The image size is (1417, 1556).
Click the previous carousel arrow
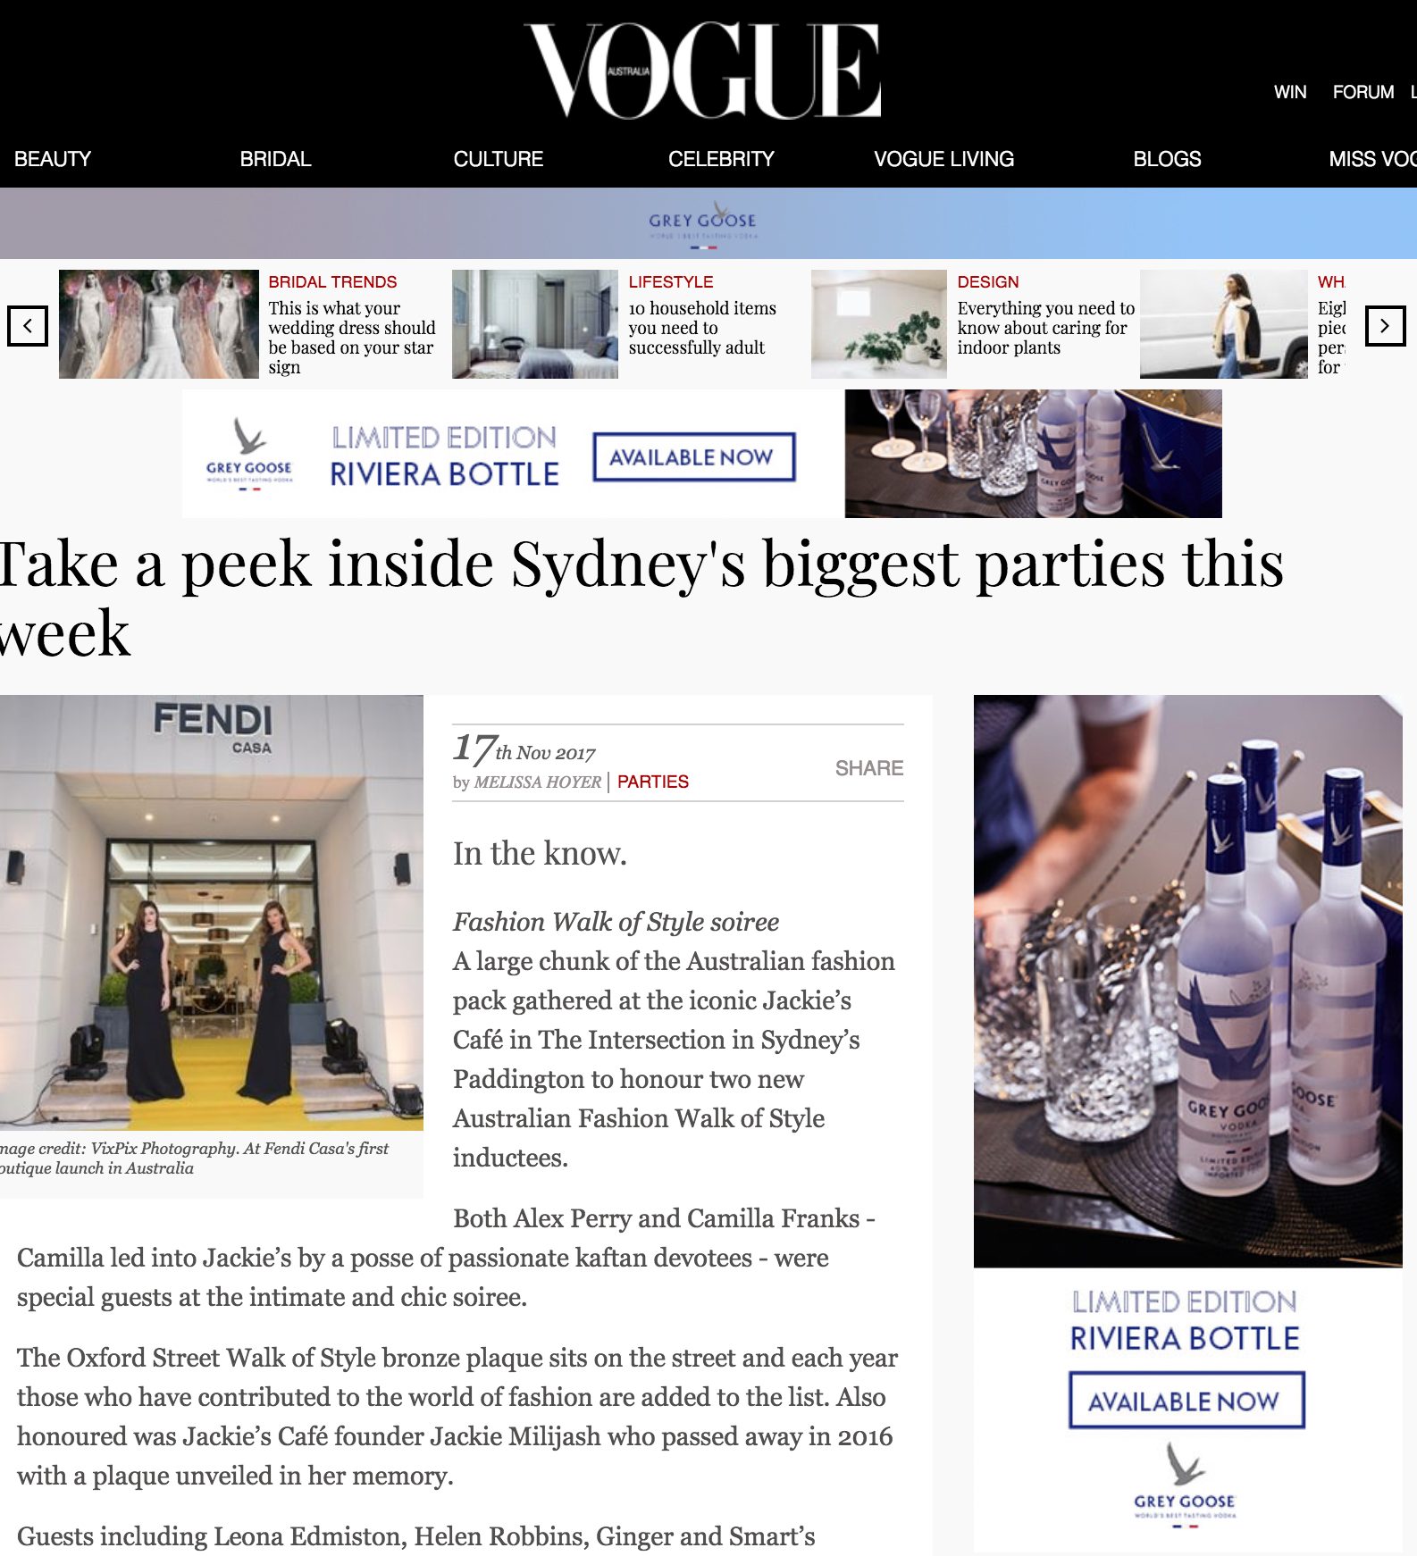click(x=28, y=326)
